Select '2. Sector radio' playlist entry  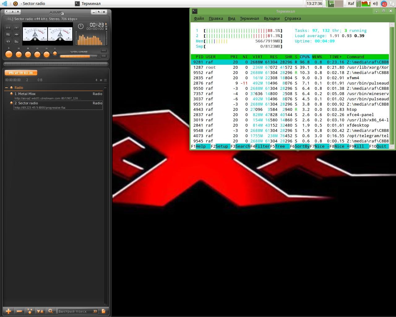58,105
